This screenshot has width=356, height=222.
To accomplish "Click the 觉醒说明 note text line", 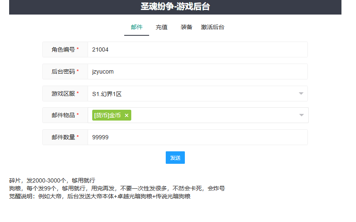I will (100, 196).
